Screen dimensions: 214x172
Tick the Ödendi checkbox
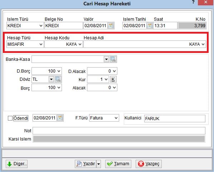click(10, 118)
